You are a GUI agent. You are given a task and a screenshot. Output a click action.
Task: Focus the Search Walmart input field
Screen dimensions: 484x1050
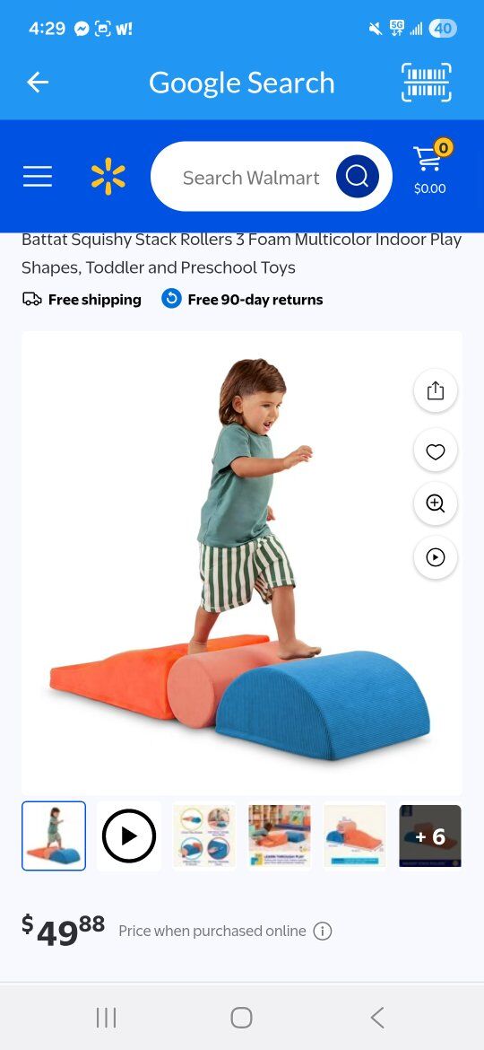(x=251, y=178)
